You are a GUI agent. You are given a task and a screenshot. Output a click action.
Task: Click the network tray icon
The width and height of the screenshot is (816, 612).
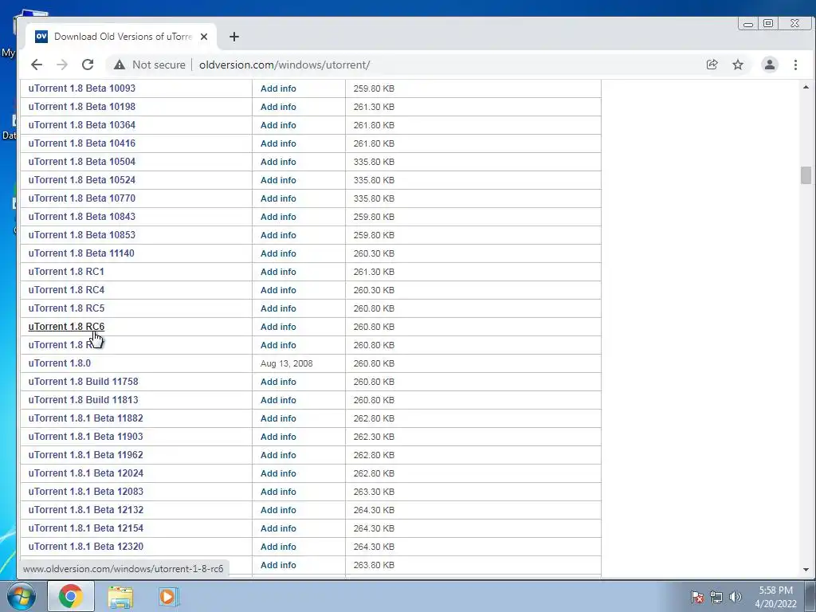716,597
